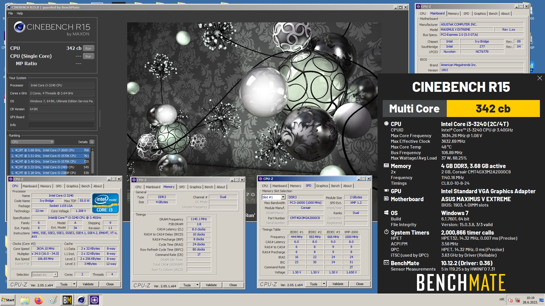Close the BenchMate result overlay
The height and width of the screenshot is (306, 545).
click(540, 78)
